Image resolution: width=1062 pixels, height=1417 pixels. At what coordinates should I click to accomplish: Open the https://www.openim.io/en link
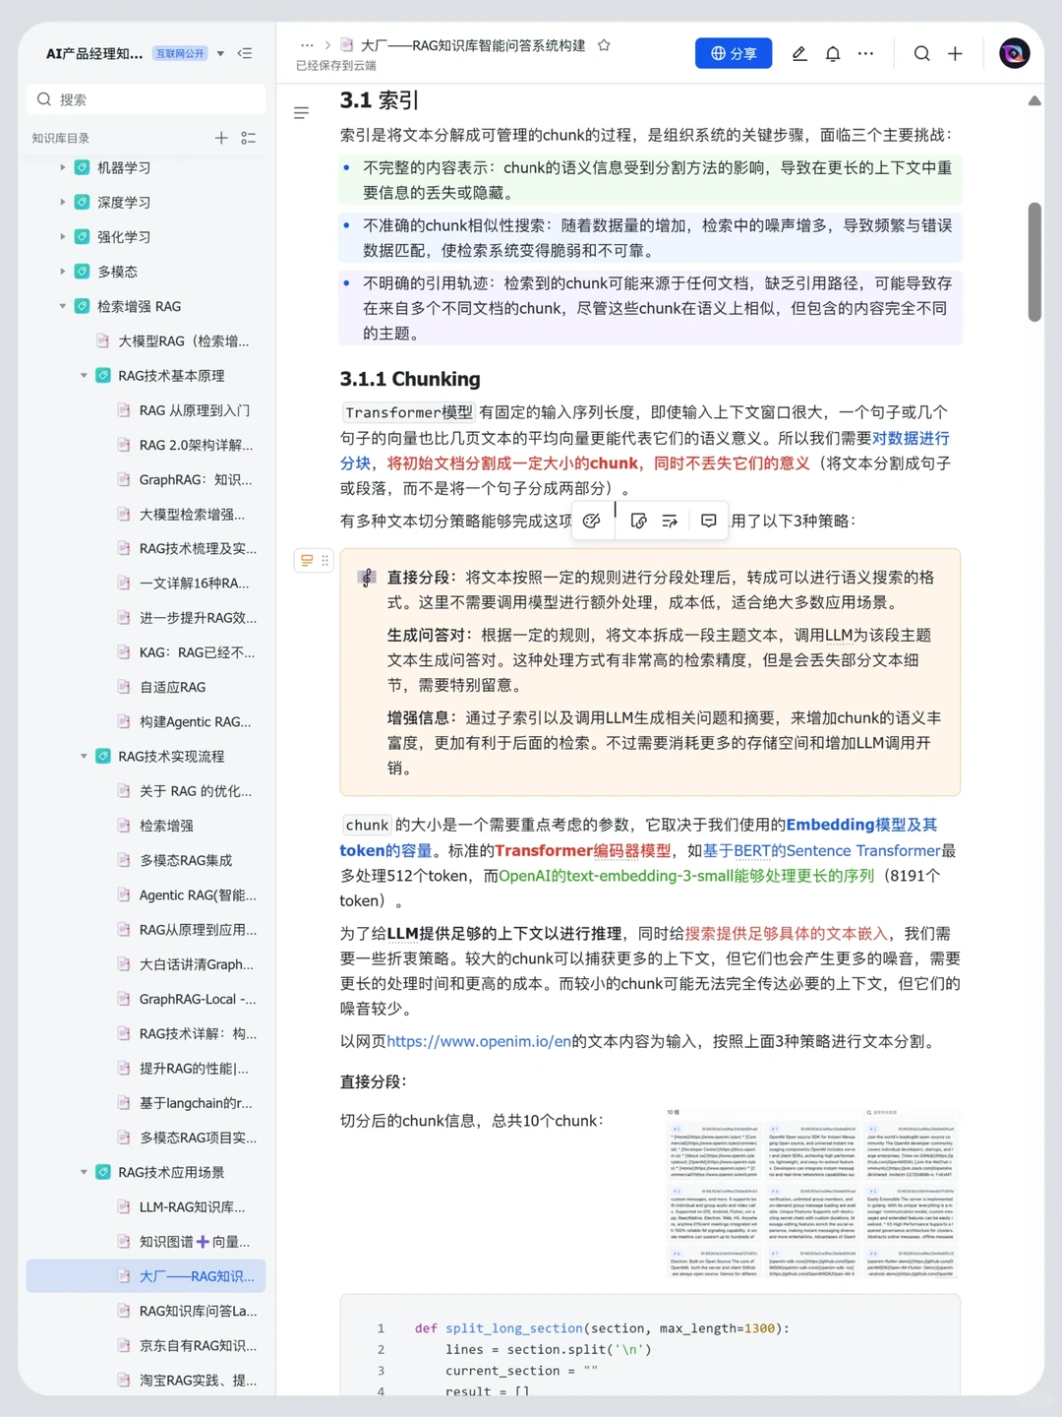point(479,1041)
